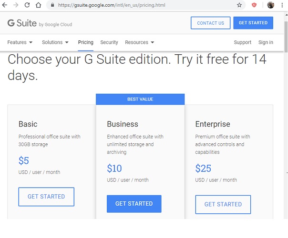Viewport: 288px width, 238px height.
Task: Click the $25 price text
Action: tap(203, 169)
